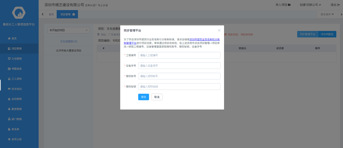Close the 项目管理 tab using its X icon
343x148 pixels.
click(74, 14)
